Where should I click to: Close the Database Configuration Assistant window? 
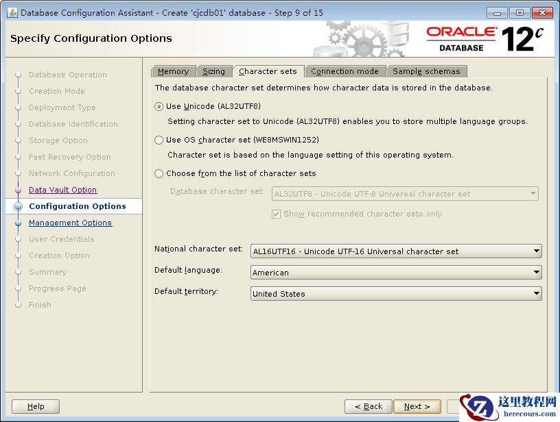542,13
